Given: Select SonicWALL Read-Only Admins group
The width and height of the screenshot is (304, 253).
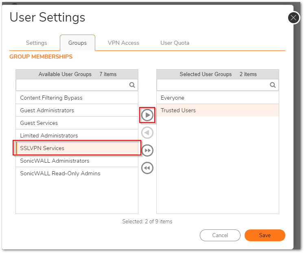Looking at the screenshot, I should coord(77,173).
